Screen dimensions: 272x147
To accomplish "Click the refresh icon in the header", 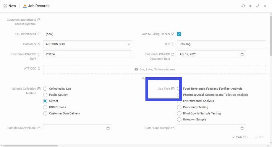I will (243, 6).
